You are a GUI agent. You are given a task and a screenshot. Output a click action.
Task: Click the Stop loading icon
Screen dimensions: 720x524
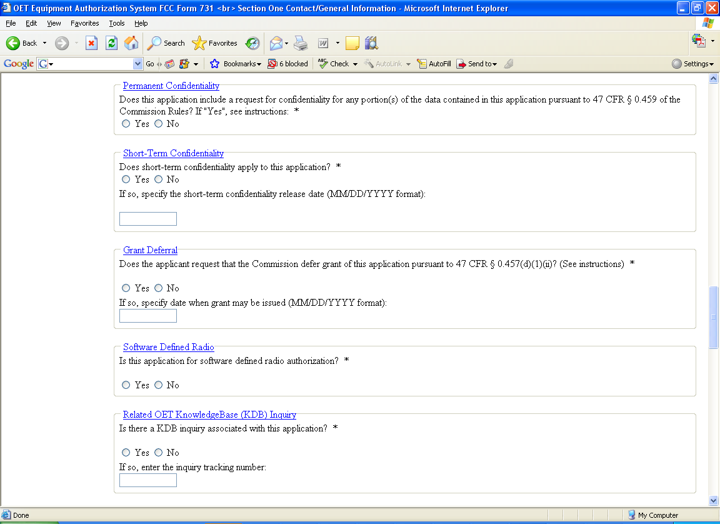[92, 43]
